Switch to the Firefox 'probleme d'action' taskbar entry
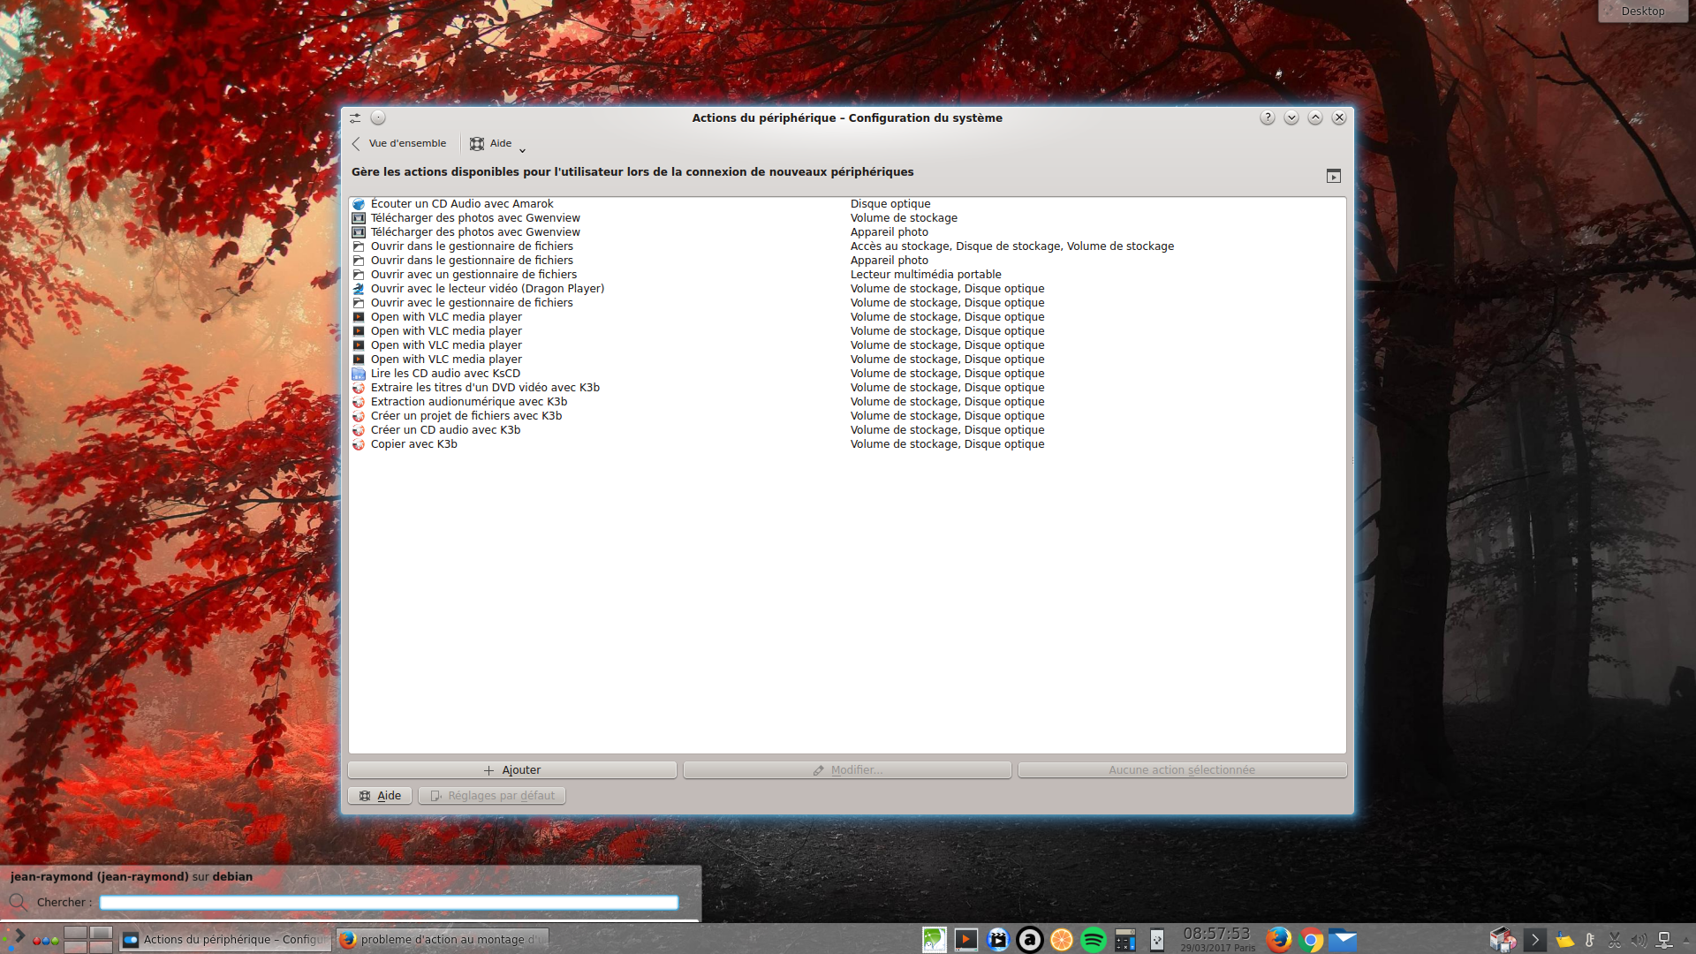 442,940
